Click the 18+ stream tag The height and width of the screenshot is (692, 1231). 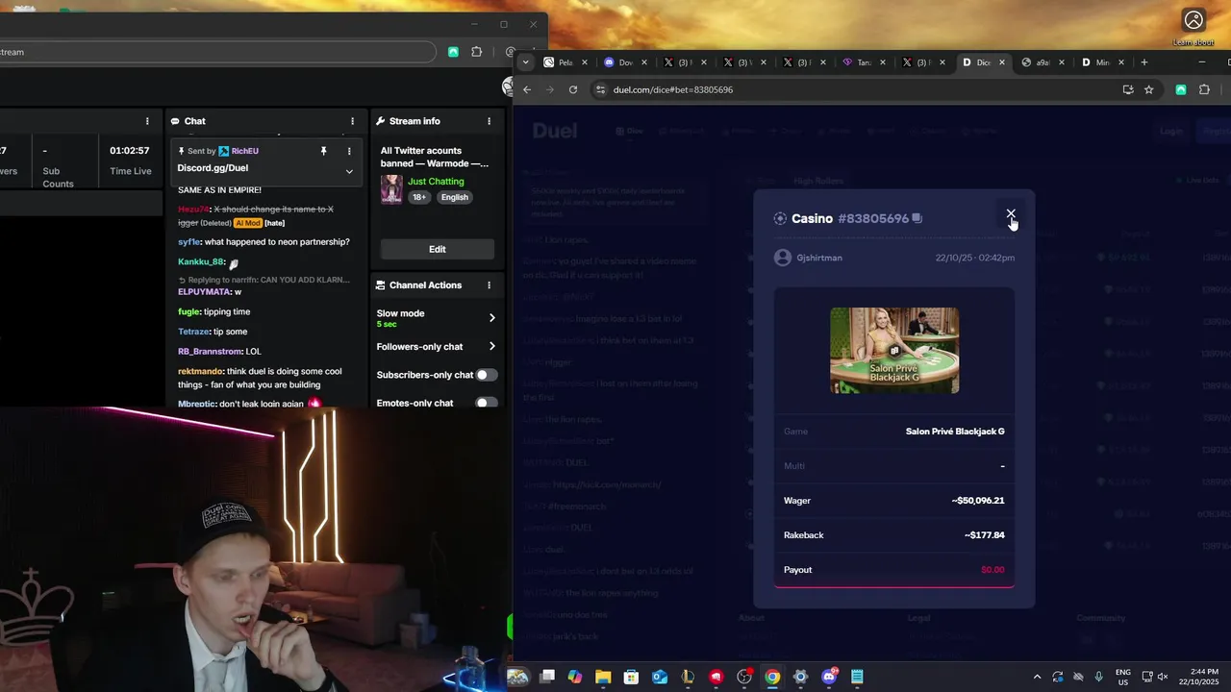tap(419, 197)
